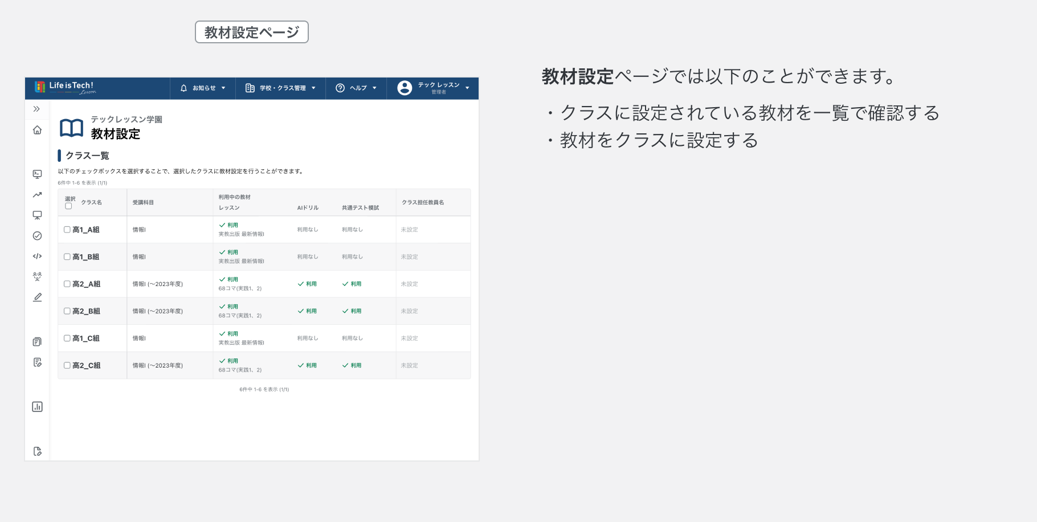The image size is (1037, 522).
Task: Open the trending-up chart icon in sidebar
Action: (x=37, y=195)
